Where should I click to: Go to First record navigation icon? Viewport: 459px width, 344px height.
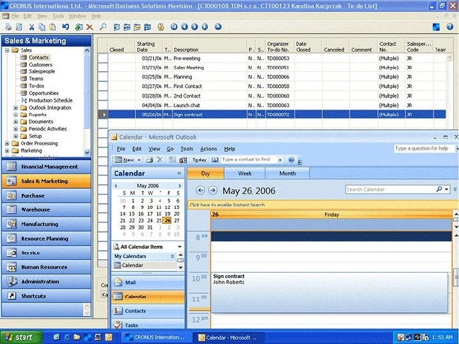174,27
